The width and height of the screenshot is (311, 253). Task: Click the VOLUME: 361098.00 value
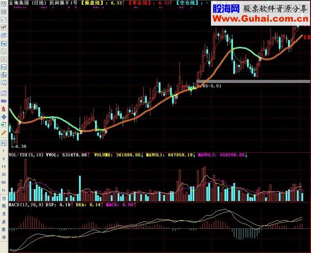click(119, 155)
